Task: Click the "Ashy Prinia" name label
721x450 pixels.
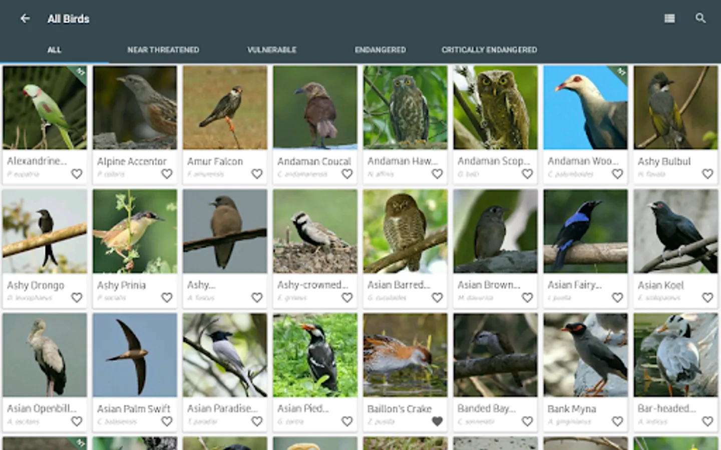Action: (122, 285)
